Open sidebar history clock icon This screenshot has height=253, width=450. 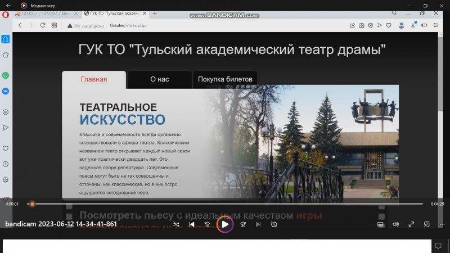(x=6, y=164)
